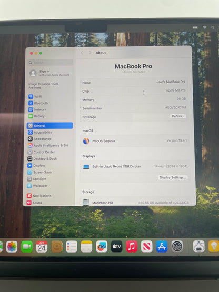Open Apple TV app in Dock

pyautogui.click(x=117, y=246)
